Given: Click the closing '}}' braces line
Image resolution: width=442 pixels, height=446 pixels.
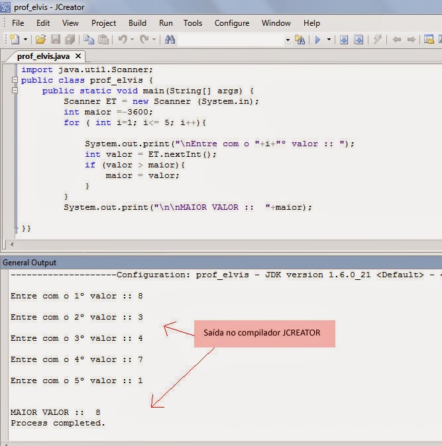Looking at the screenshot, I should (27, 228).
